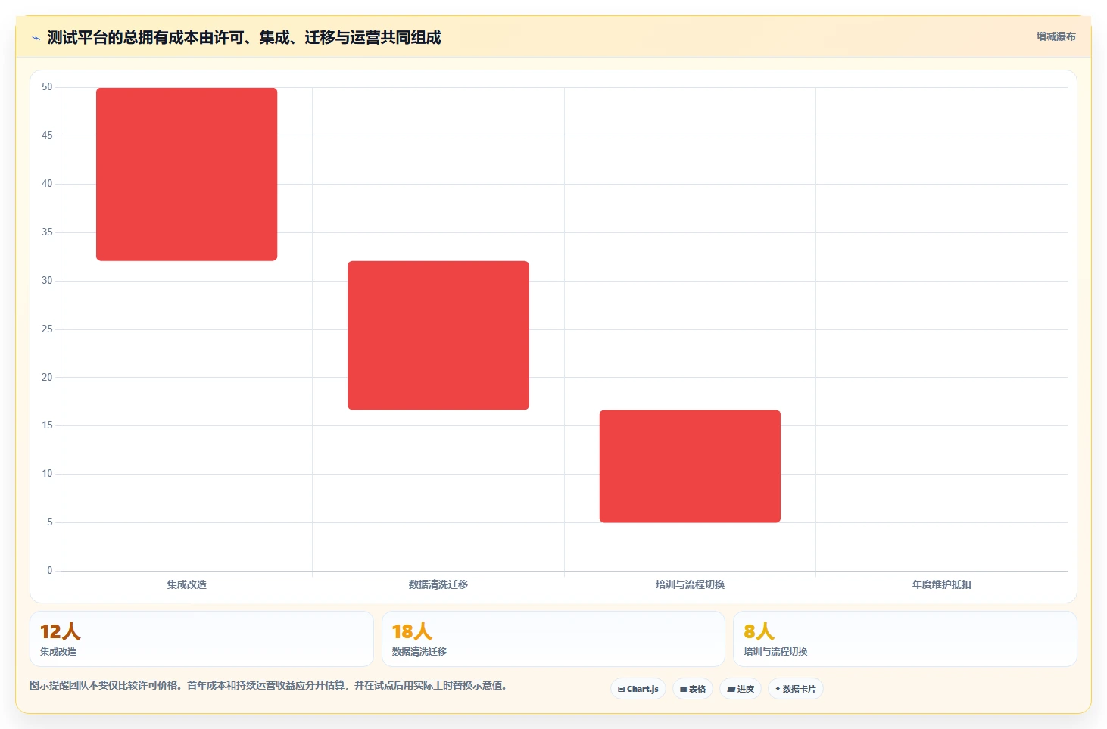
Task: Select the 进度 chip
Action: tap(741, 689)
